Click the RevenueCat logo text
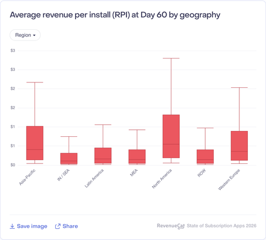 tap(171, 226)
